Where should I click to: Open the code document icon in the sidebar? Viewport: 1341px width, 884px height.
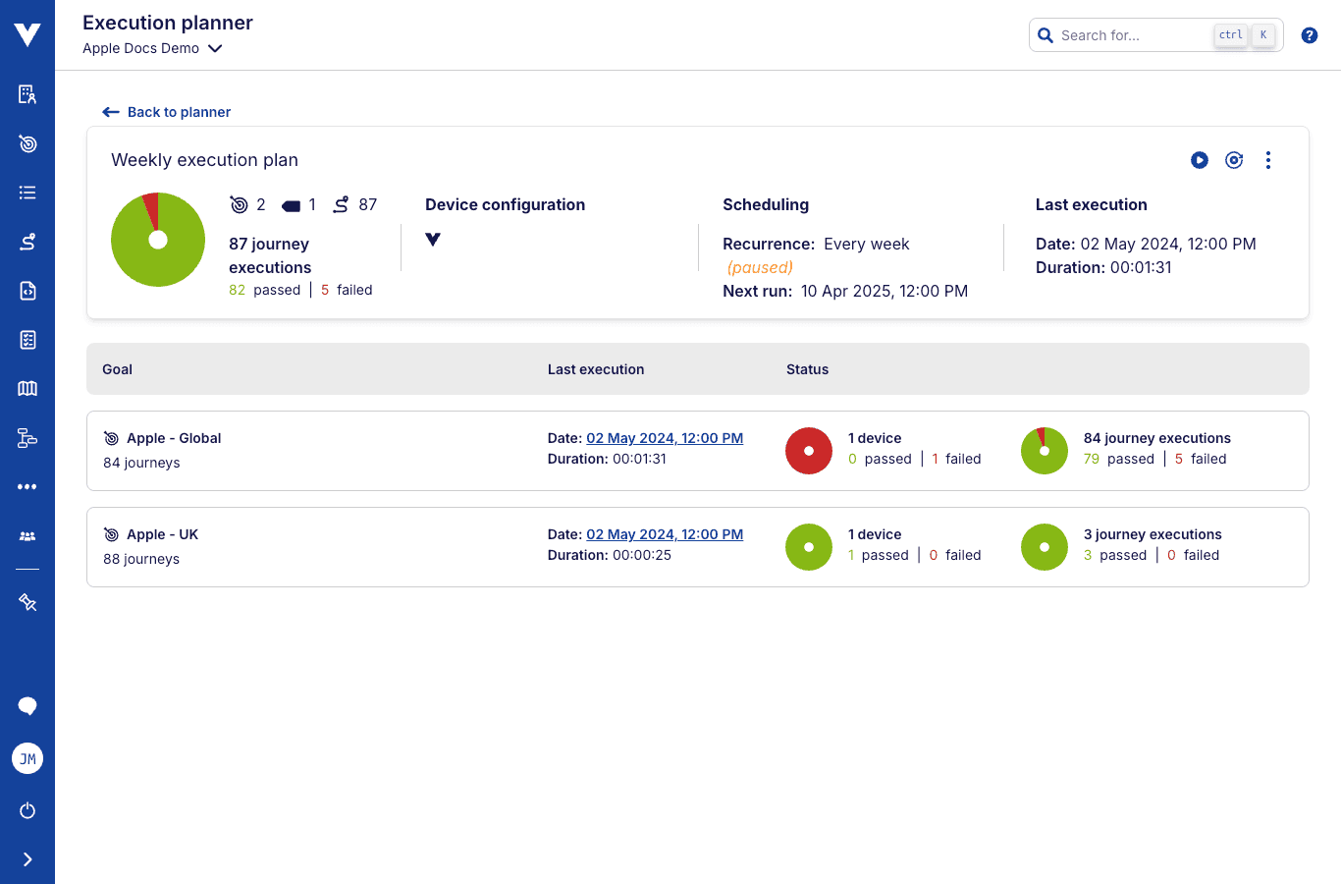tap(27, 290)
